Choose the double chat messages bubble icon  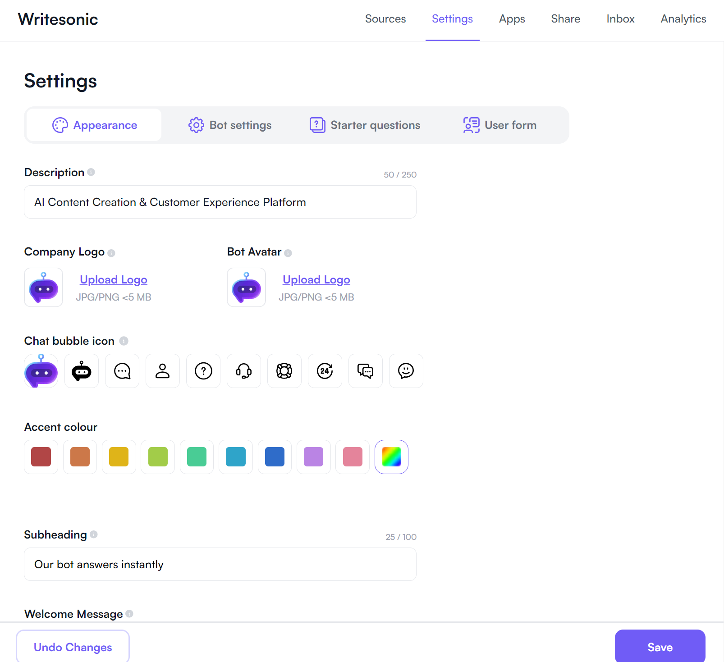(366, 371)
